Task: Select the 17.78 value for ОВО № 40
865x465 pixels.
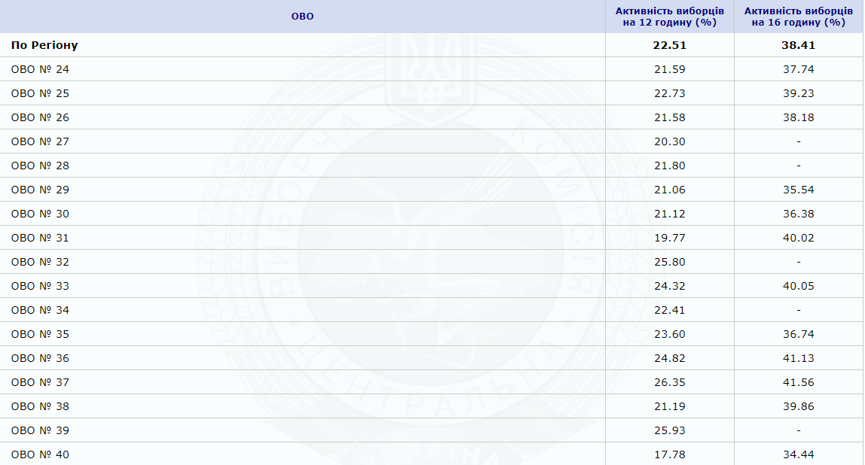Action: (670, 454)
